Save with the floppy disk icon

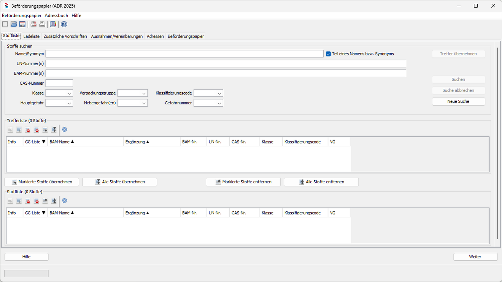click(22, 24)
